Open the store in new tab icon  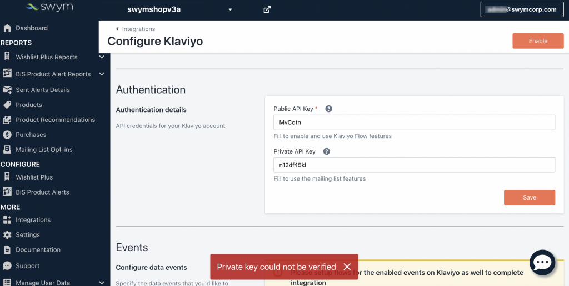(267, 10)
